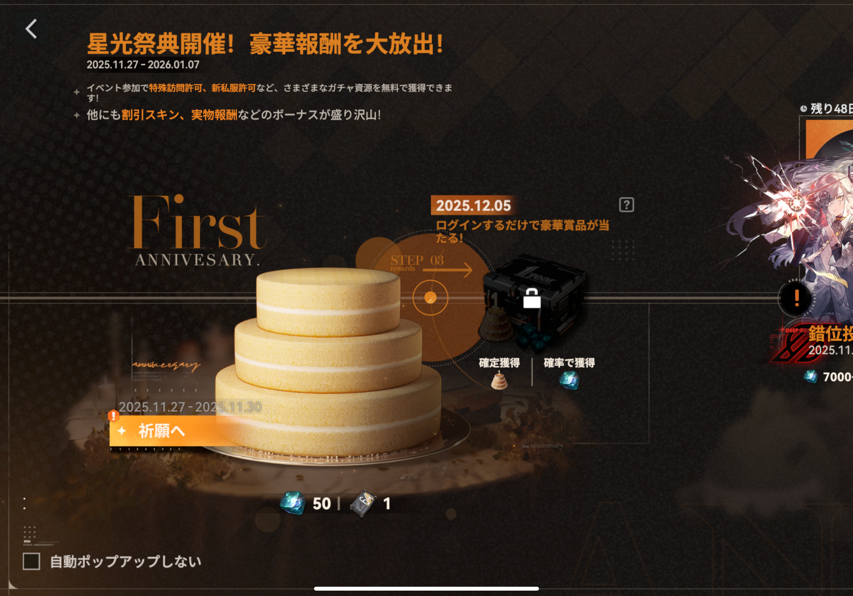Tap the red alert badge on 祈願へ
The image size is (853, 596).
(113, 416)
